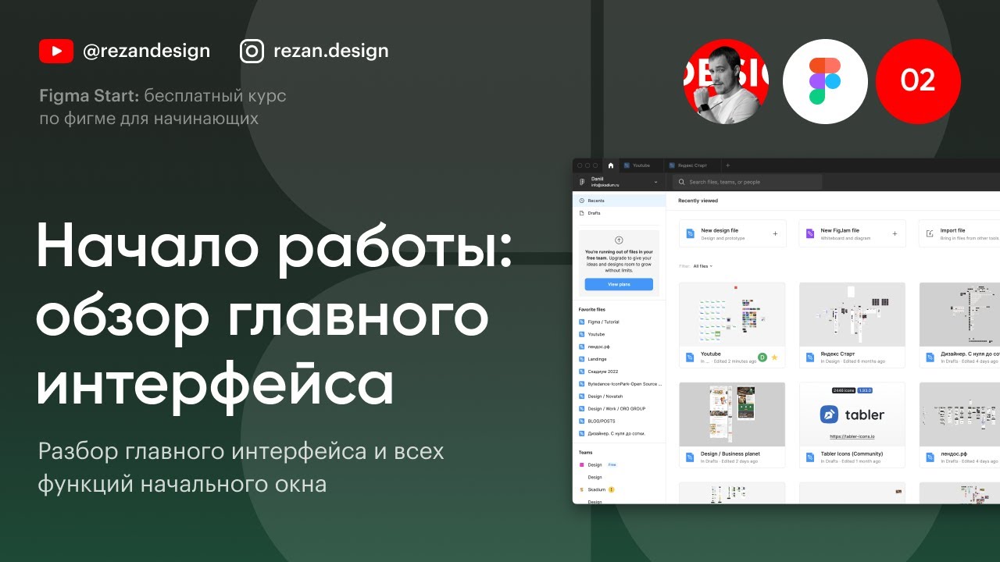Screen dimensions: 1000x562
Task: Open the @rezandesign channel handle
Action: point(146,52)
